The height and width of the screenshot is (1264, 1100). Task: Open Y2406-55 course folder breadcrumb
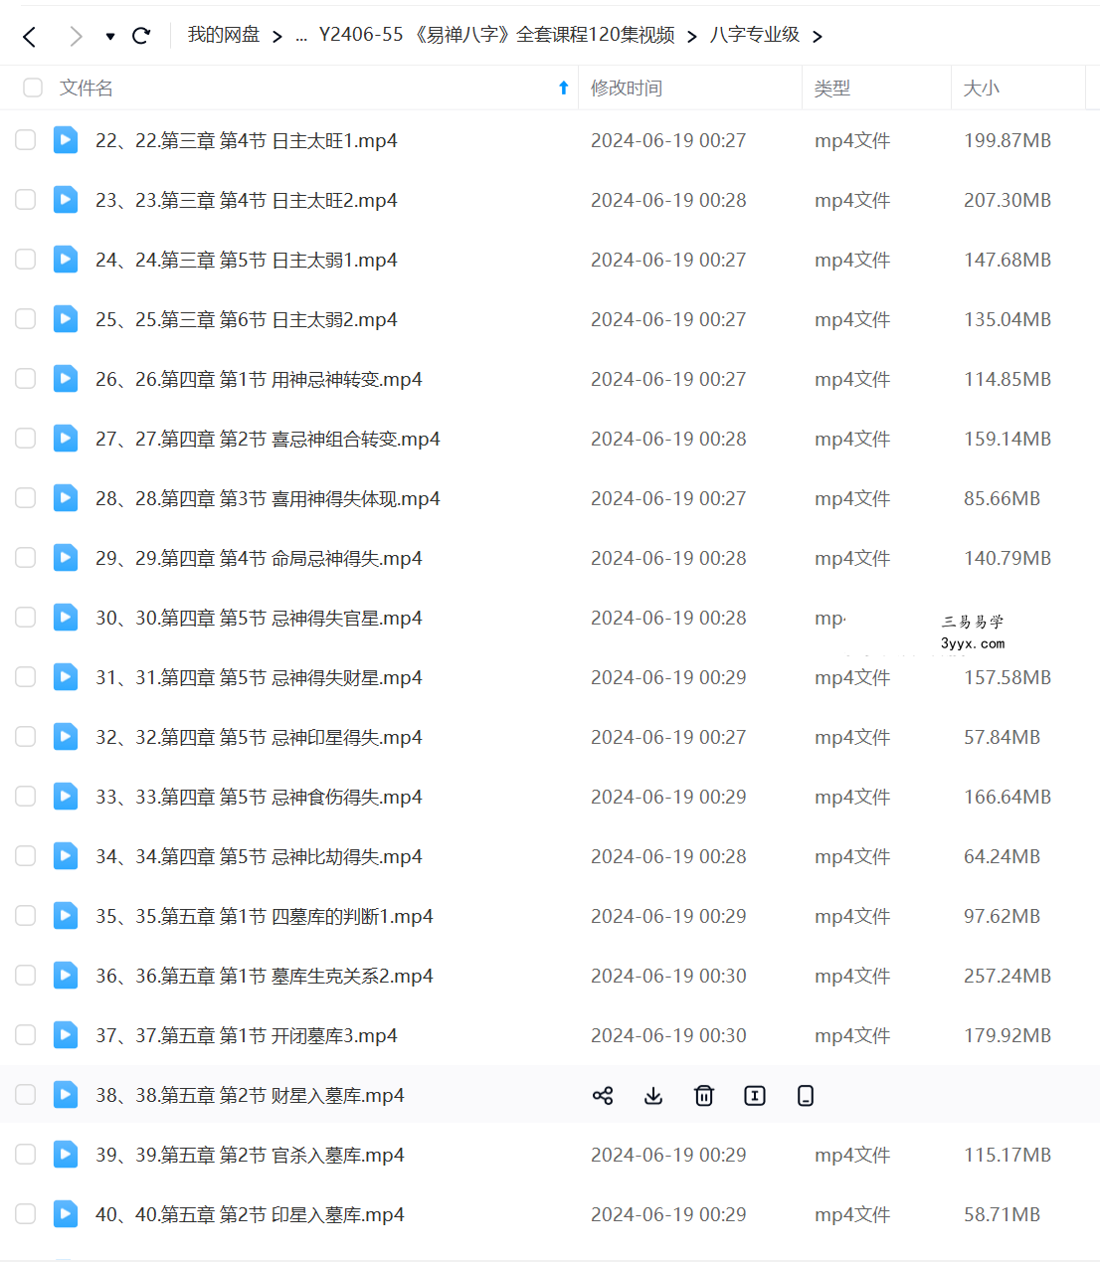point(497,35)
